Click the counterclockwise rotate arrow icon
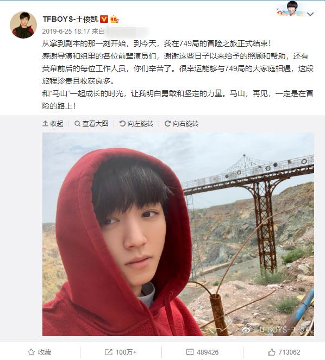325x360 pixels. pos(122,123)
